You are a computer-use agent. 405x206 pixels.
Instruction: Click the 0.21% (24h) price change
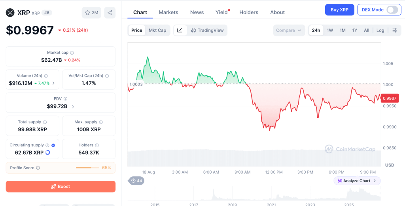(73, 30)
